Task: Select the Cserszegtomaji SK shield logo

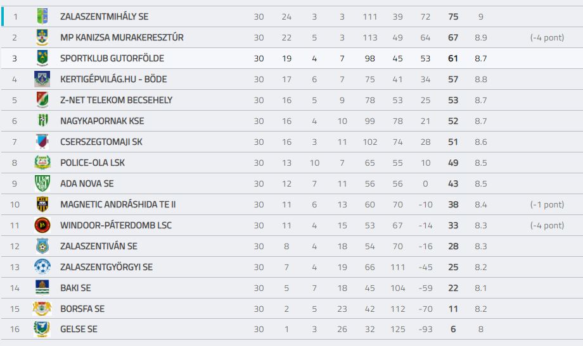Action: click(42, 142)
